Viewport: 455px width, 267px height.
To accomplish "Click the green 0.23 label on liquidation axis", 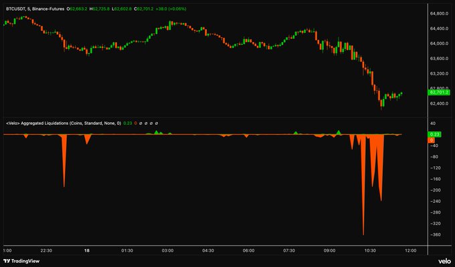I will 434,134.
